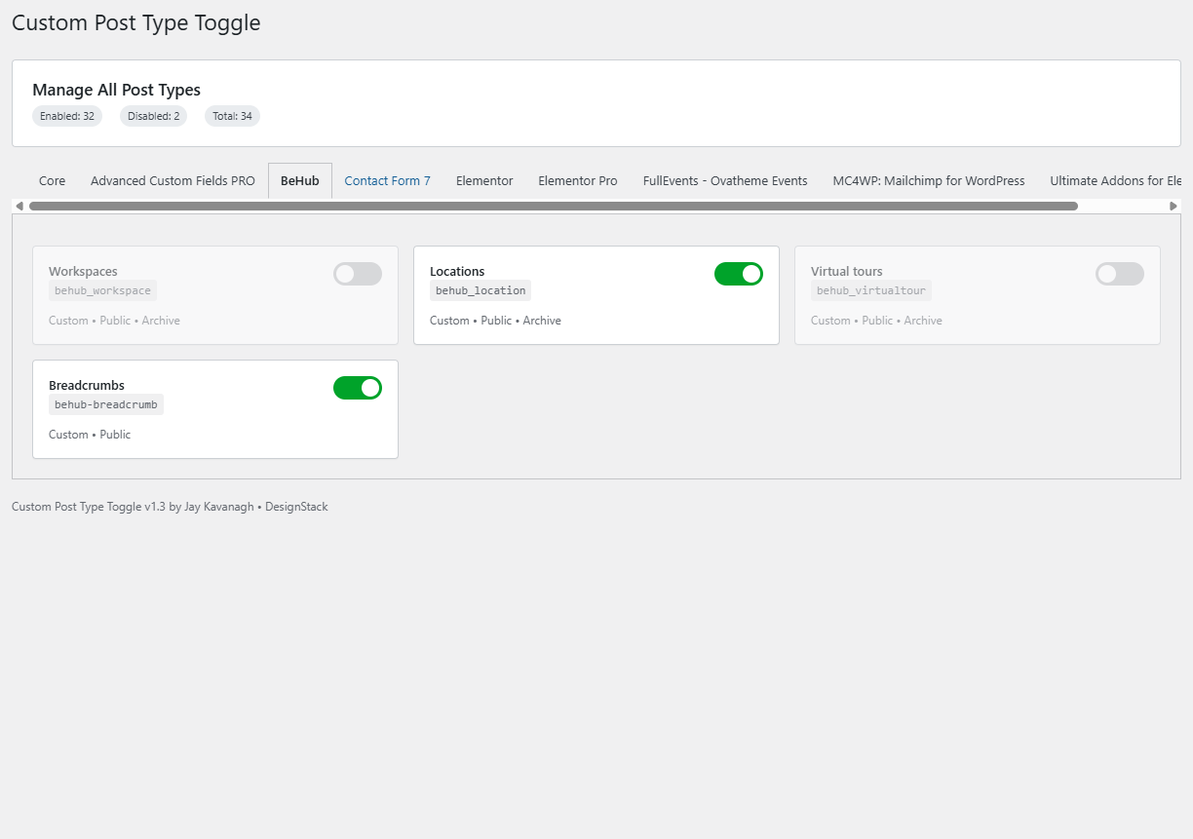Click the Virtual tours card title
The width and height of the screenshot is (1193, 839).
pyautogui.click(x=847, y=272)
